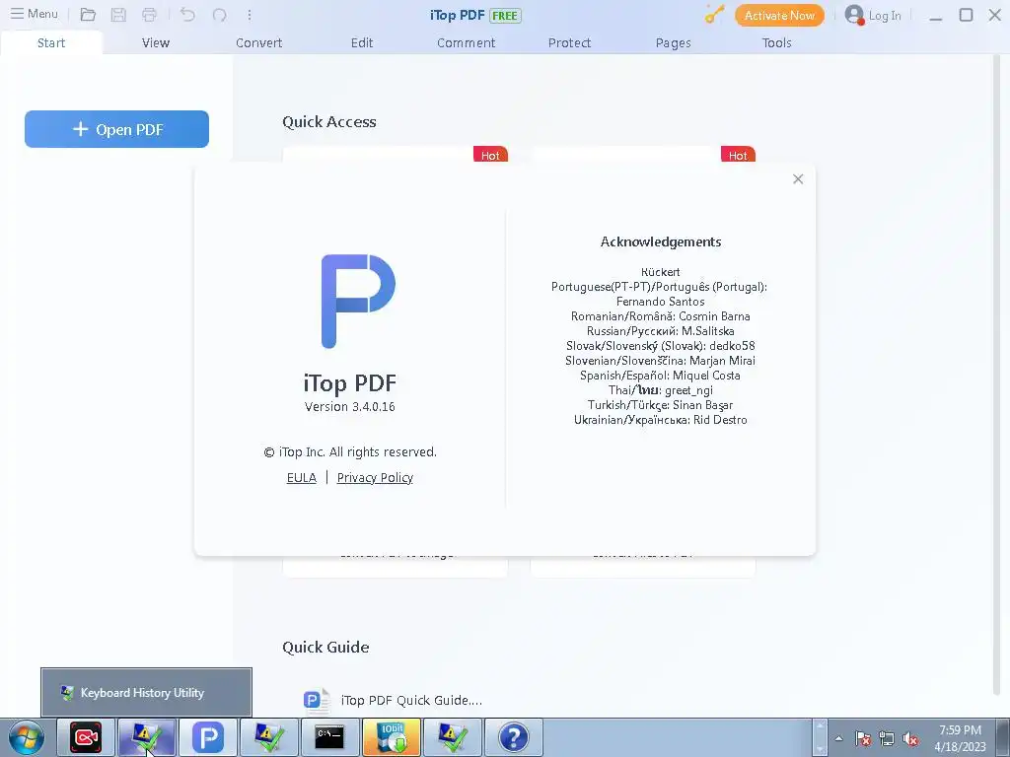Click the Keyboard History Utility taskbar preview
The width and height of the screenshot is (1010, 757).
pos(146,693)
